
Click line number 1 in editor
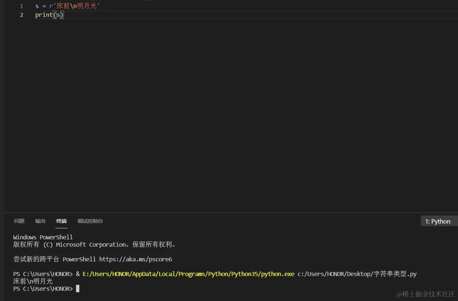pos(21,6)
